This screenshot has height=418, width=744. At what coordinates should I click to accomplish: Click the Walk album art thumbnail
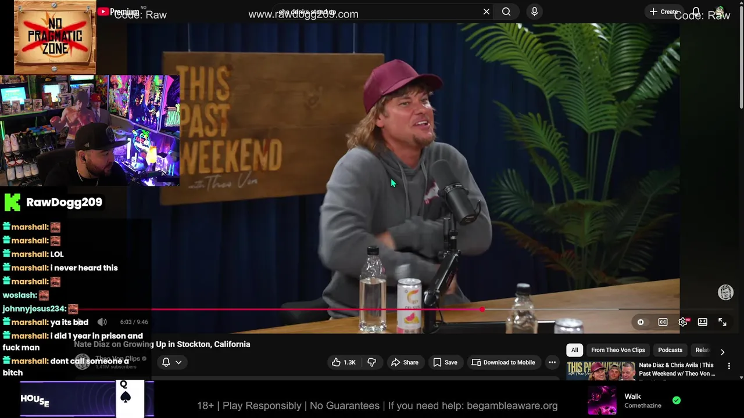tap(602, 401)
